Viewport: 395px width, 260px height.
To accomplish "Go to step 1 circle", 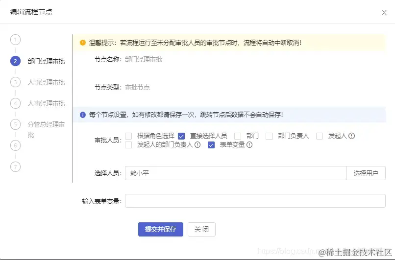I will (15, 40).
